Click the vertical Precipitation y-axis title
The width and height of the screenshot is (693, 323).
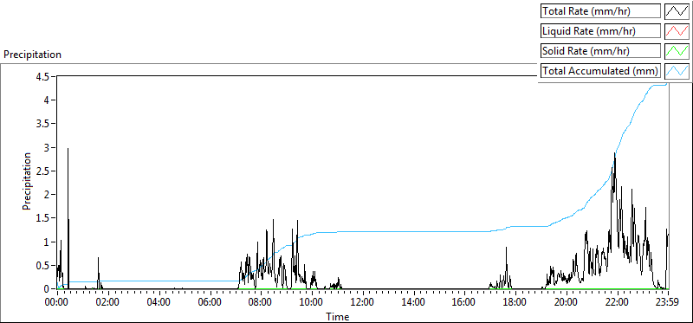(28, 182)
